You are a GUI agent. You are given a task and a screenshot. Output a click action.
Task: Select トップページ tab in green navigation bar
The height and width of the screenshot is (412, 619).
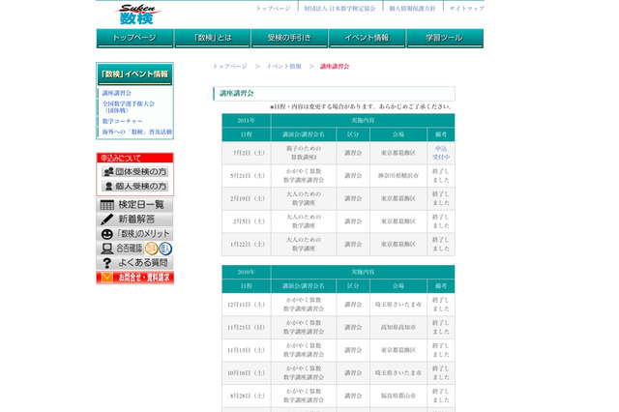134,39
